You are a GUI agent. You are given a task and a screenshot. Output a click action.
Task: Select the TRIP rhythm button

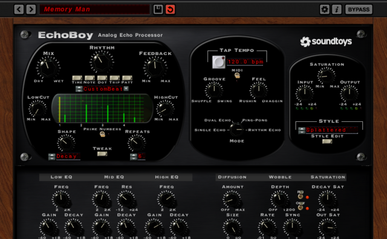click(x=114, y=78)
